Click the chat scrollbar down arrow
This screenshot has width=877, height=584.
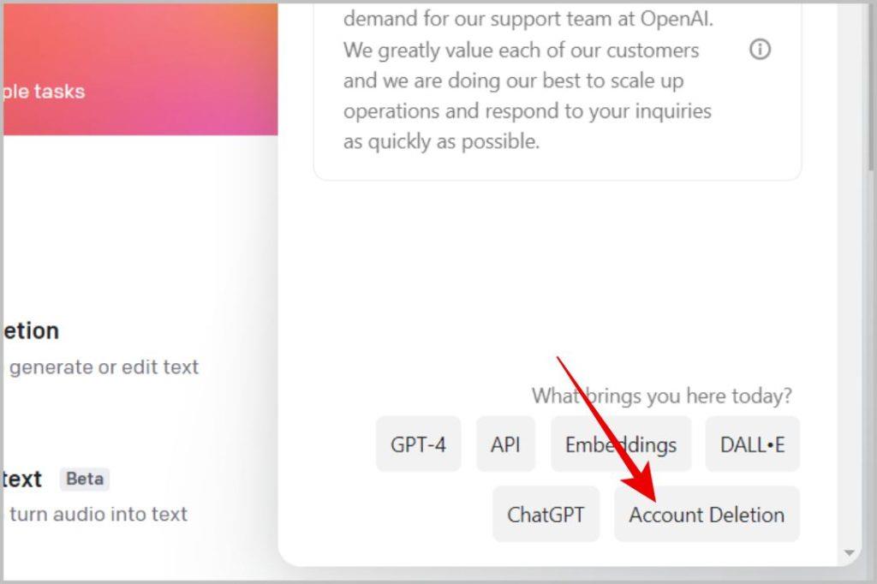click(849, 552)
